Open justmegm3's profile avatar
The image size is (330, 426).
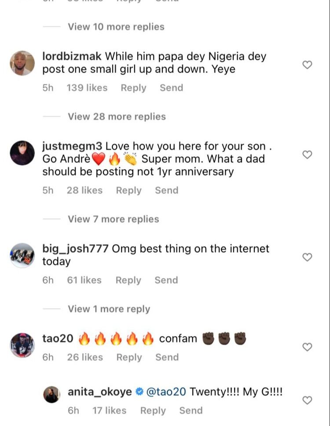[22, 153]
